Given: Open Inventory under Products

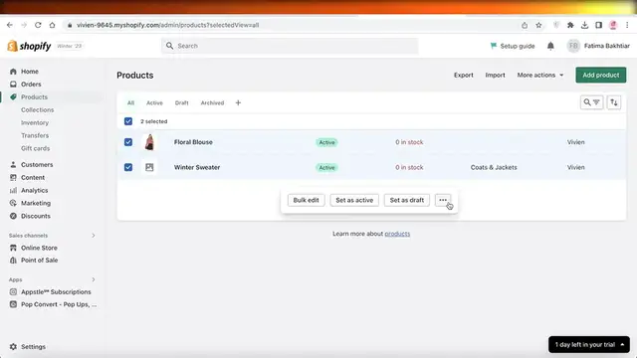Looking at the screenshot, I should click(x=35, y=122).
